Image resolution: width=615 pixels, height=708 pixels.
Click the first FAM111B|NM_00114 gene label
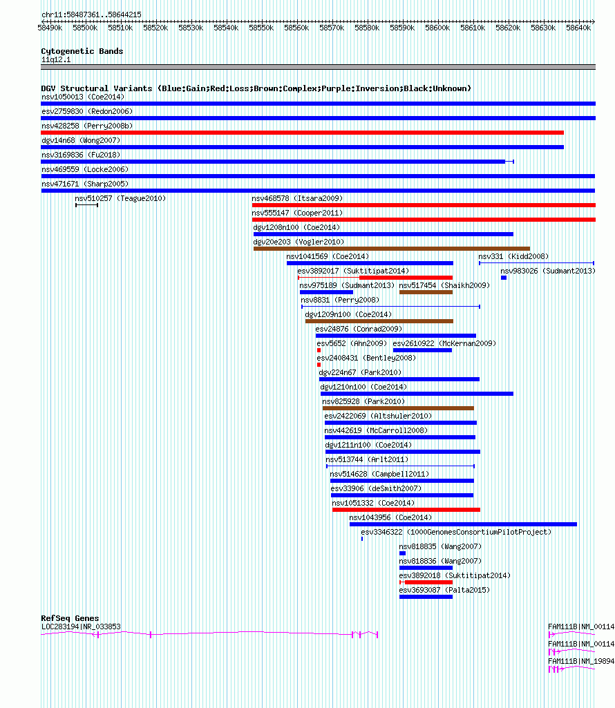581,626
